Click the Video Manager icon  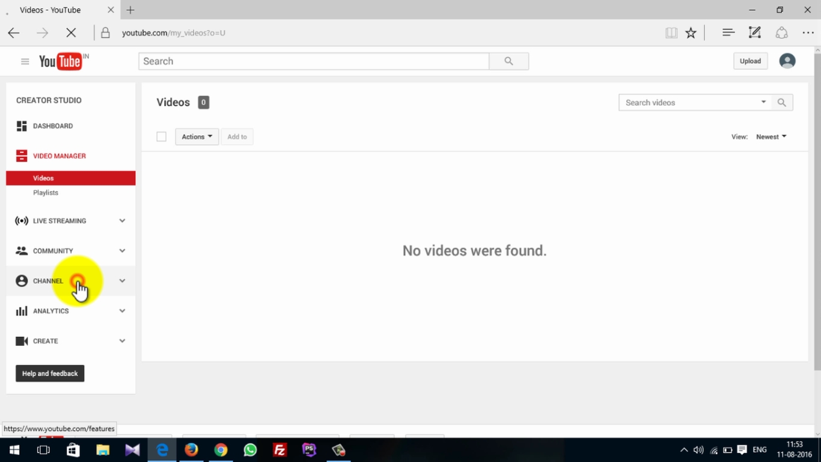pyautogui.click(x=22, y=156)
